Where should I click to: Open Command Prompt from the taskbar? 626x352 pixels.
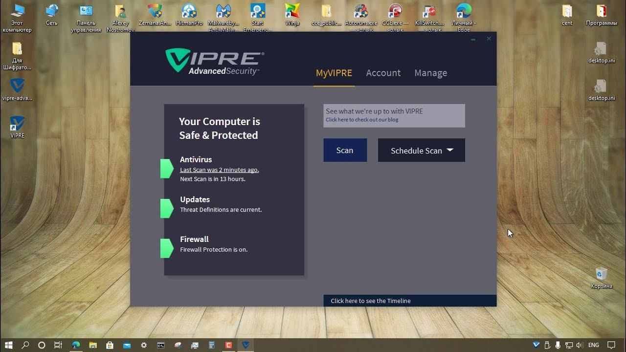click(160, 345)
